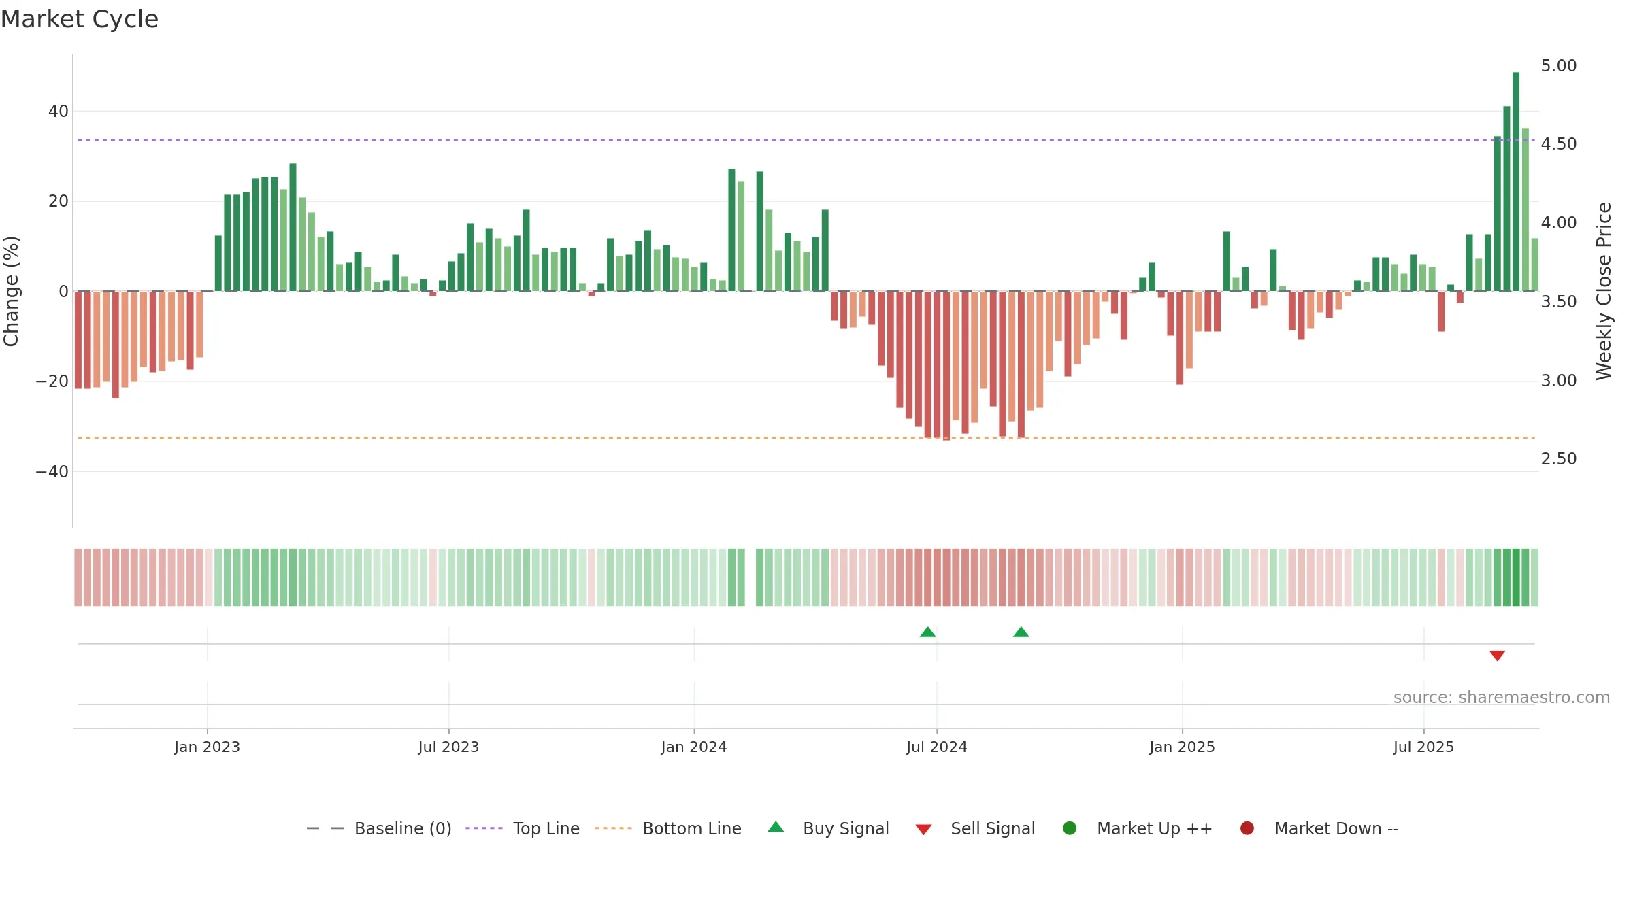Image resolution: width=1633 pixels, height=918 pixels.
Task: Click the Jan 2023 x-axis label
Action: point(207,747)
